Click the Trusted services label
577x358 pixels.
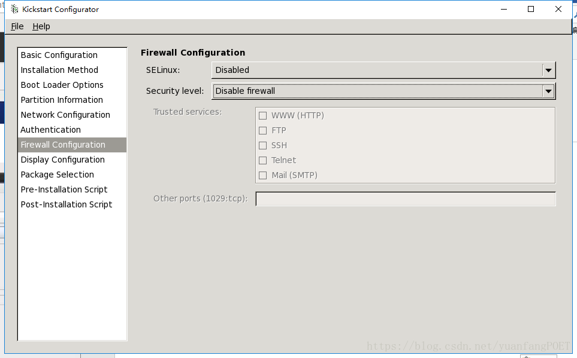tap(188, 112)
